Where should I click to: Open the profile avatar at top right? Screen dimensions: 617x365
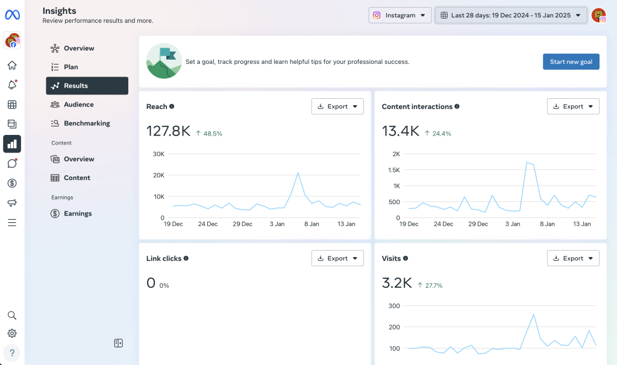coord(599,15)
